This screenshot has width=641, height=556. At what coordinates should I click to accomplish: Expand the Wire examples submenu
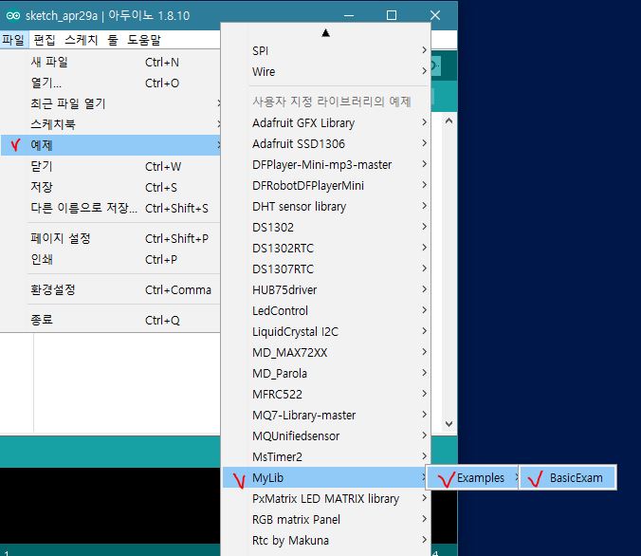tap(326, 71)
